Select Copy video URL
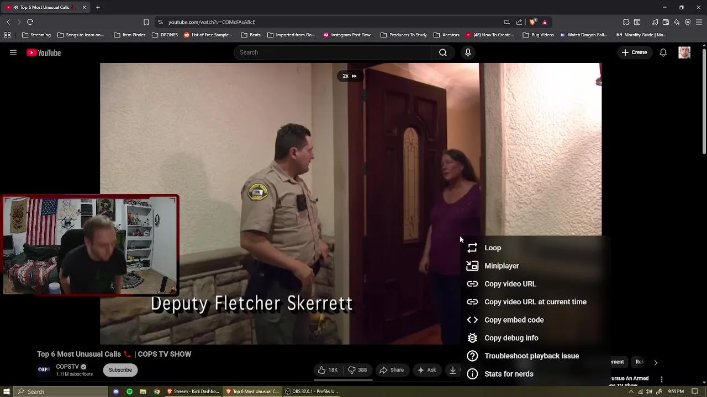Image resolution: width=707 pixels, height=397 pixels. point(534,284)
